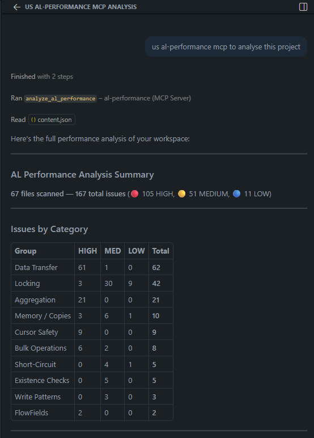Click the user prompt message bubble

(226, 47)
